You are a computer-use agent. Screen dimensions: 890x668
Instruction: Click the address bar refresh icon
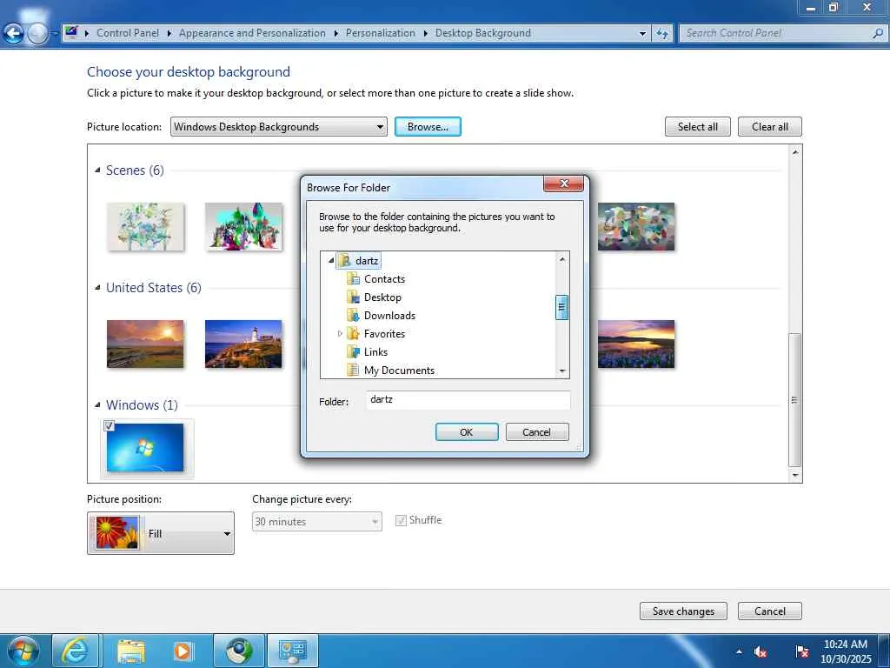[x=661, y=34]
